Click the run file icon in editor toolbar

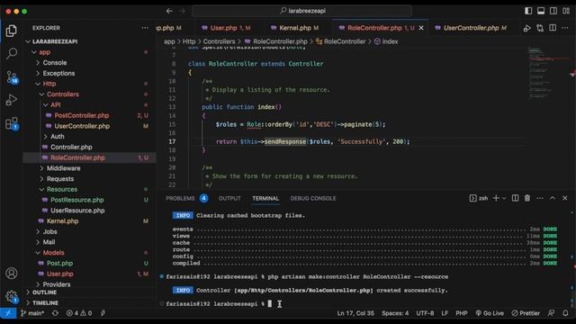point(527,28)
